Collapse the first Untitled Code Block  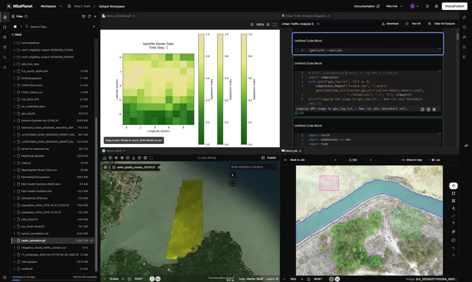coord(440,48)
